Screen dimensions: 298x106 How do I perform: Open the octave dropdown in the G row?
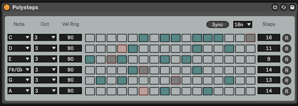[45, 80]
